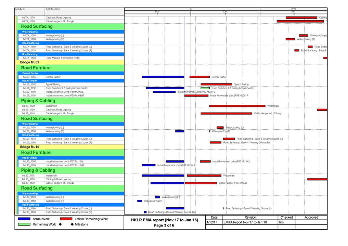Click the green Remaining Work legend swatch
Viewport: 348px width, 246px height.
(24, 224)
